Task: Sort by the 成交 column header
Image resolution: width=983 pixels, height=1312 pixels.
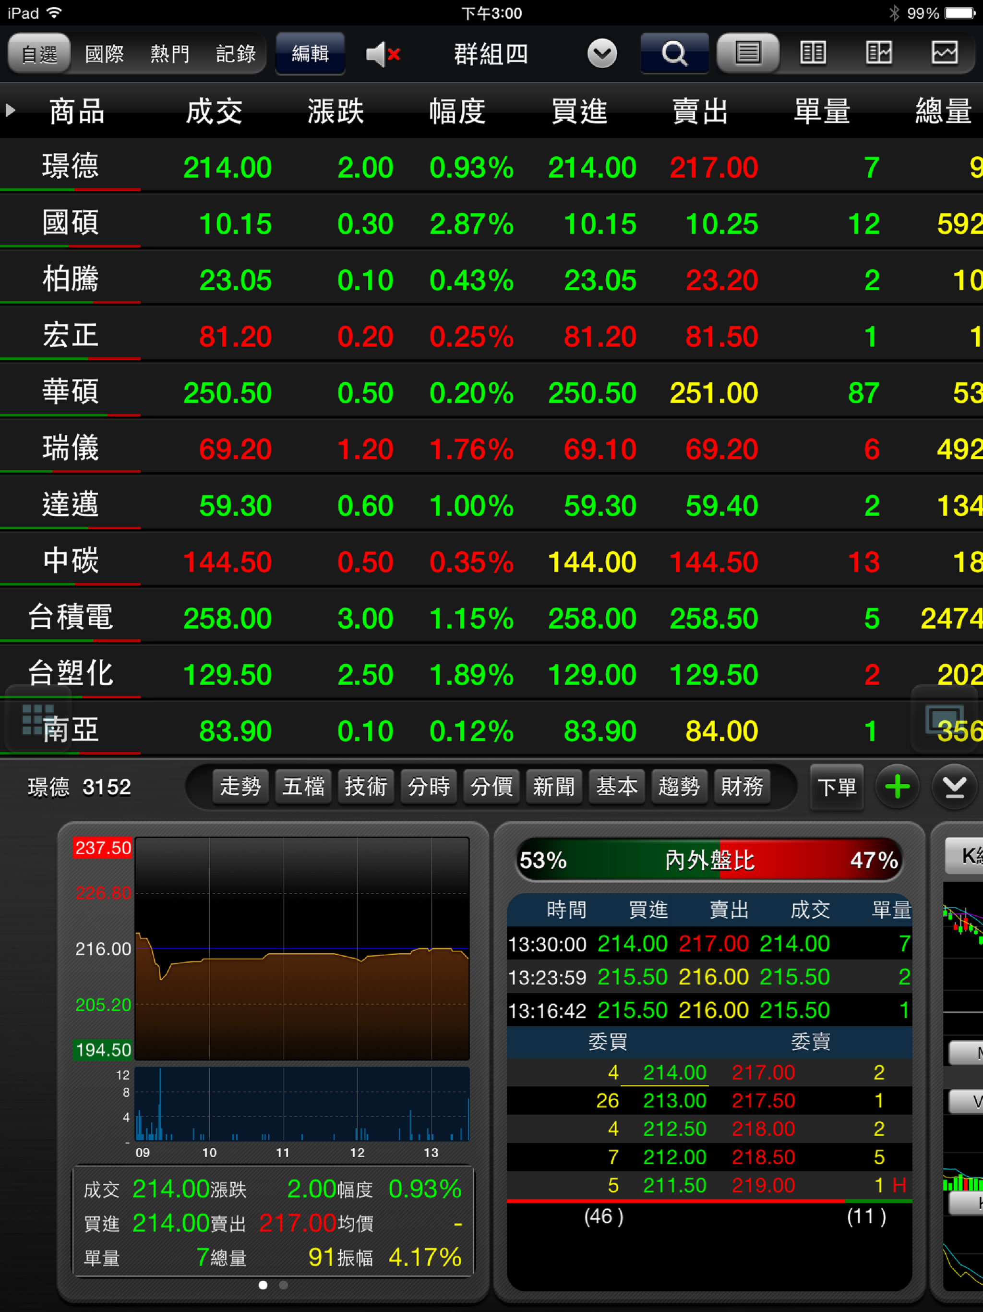Action: click(x=214, y=111)
